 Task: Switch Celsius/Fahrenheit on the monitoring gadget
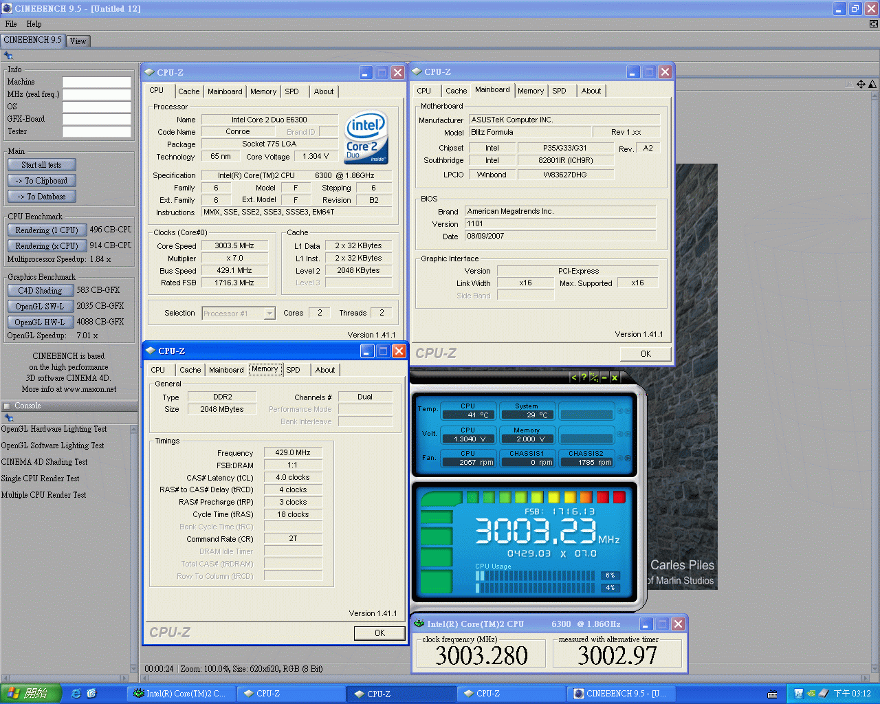[x=594, y=377]
